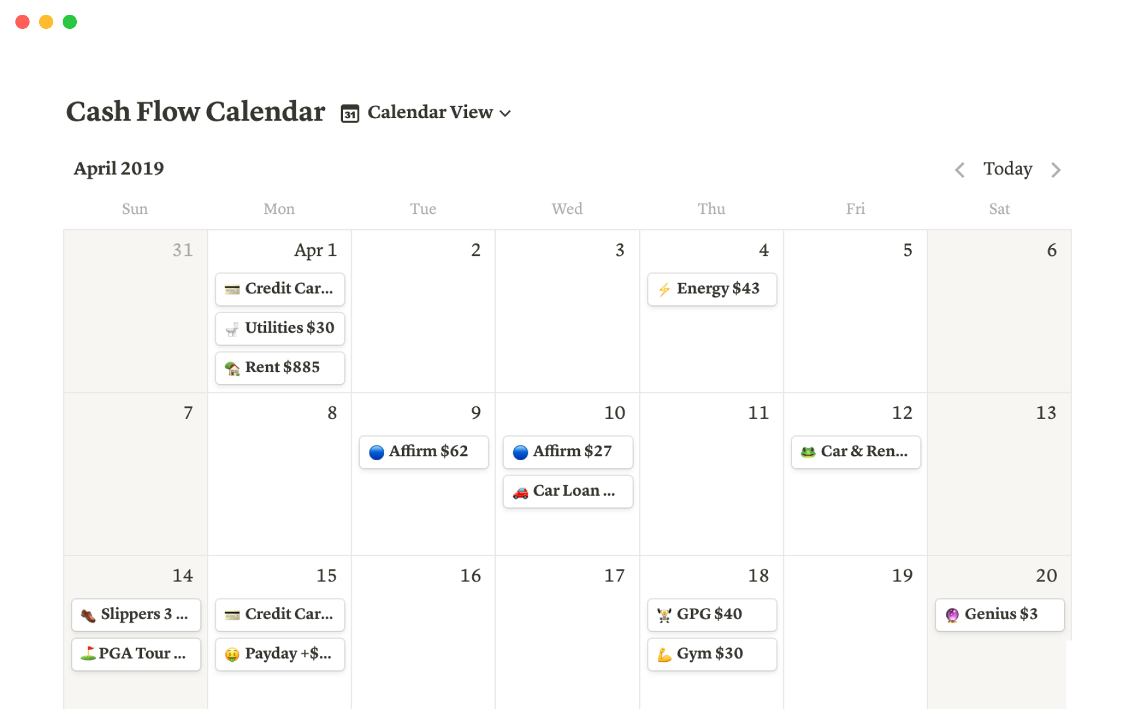Jump to Today in the calendar
1135x709 pixels.
tap(1007, 169)
